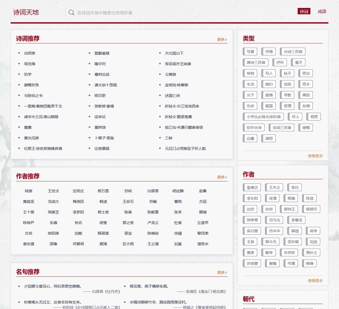Switch to the 成语 tab
The height and width of the screenshot is (309, 339).
pyautogui.click(x=322, y=11)
